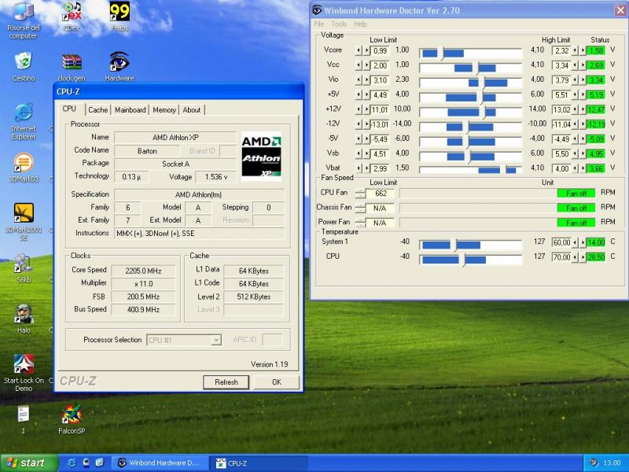Increase the Vio high limit with right arrow
Screen dimensions: 629x472
583,80
